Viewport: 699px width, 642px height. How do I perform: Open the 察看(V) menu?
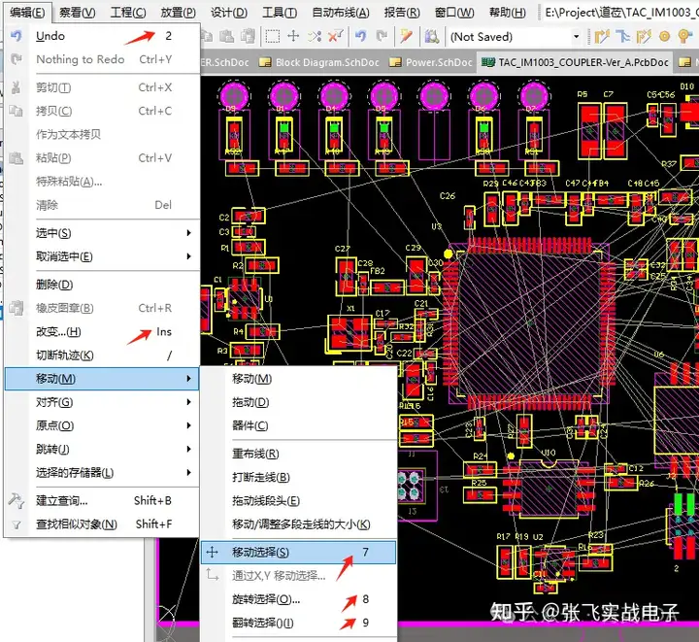[77, 12]
